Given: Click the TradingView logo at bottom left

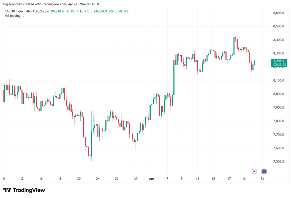Looking at the screenshot, I should click(24, 190).
